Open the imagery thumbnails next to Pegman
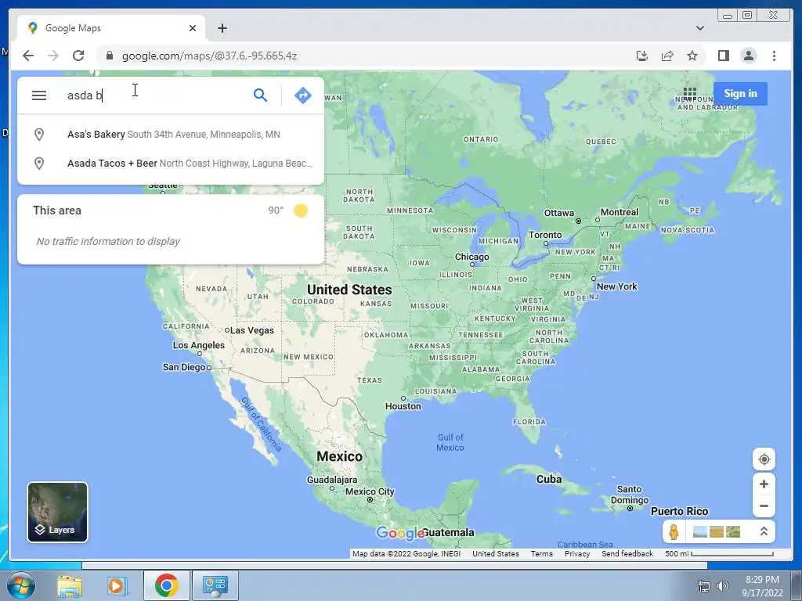Screen dimensions: 802x601 point(717,532)
